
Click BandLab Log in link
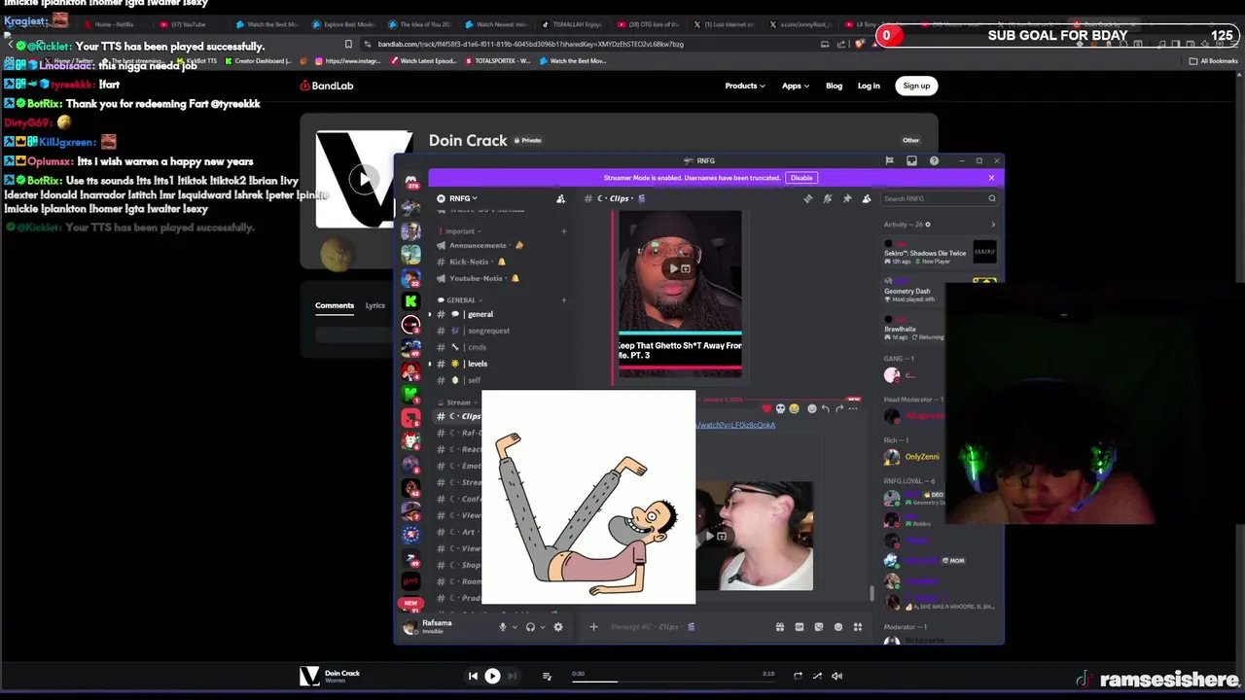tap(869, 86)
